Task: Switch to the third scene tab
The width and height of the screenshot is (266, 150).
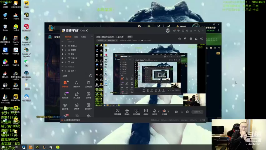Action: tap(83, 37)
